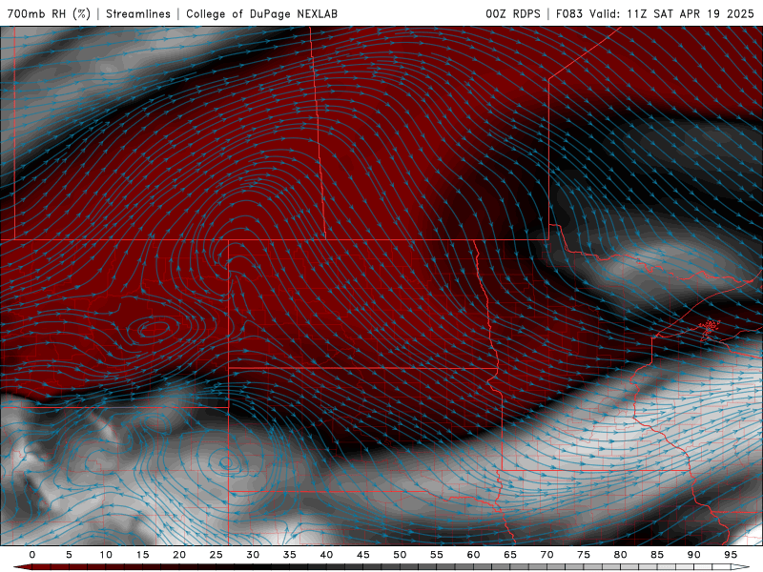Click the colorbar value label 20

179,555
